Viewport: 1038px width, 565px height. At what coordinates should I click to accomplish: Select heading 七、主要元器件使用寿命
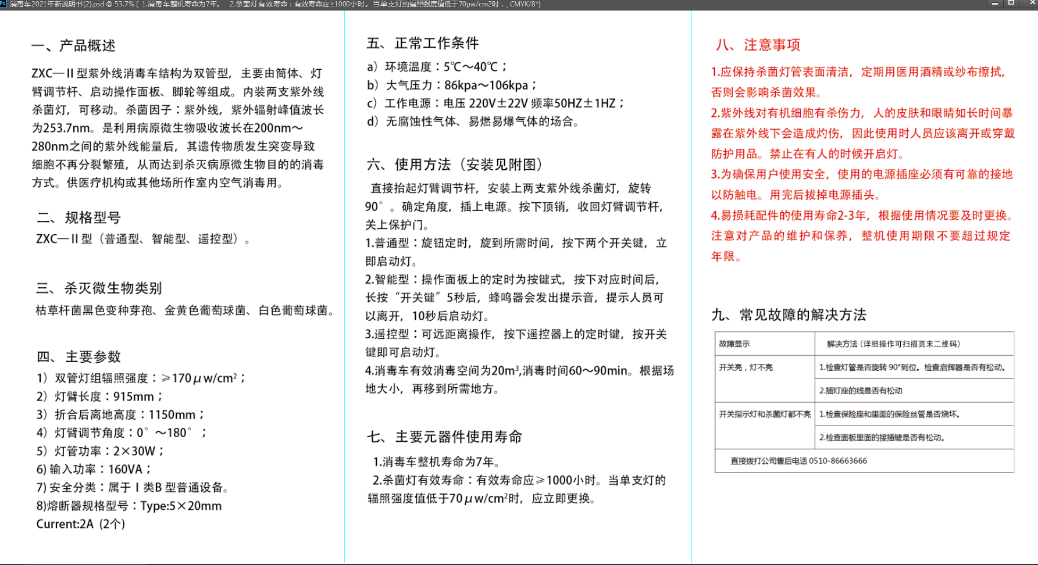[443, 437]
